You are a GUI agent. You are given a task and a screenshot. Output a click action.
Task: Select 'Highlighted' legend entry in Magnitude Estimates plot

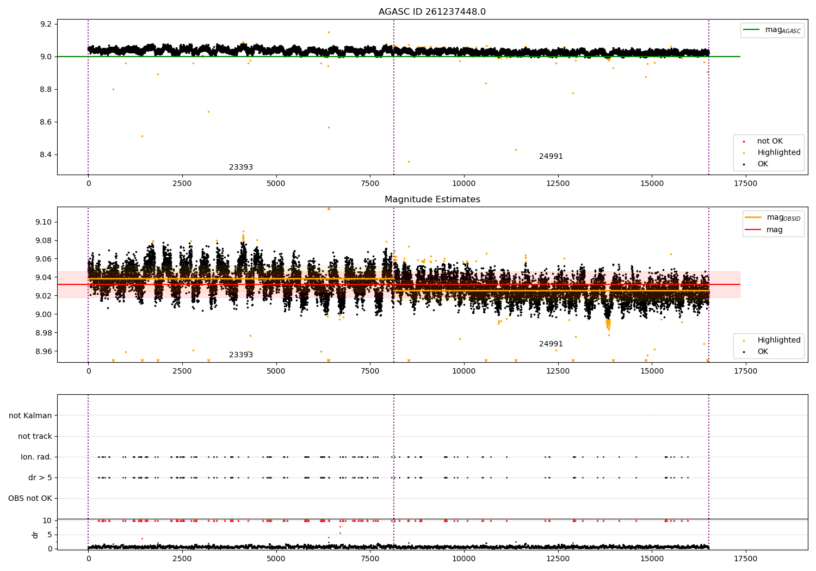[779, 340]
